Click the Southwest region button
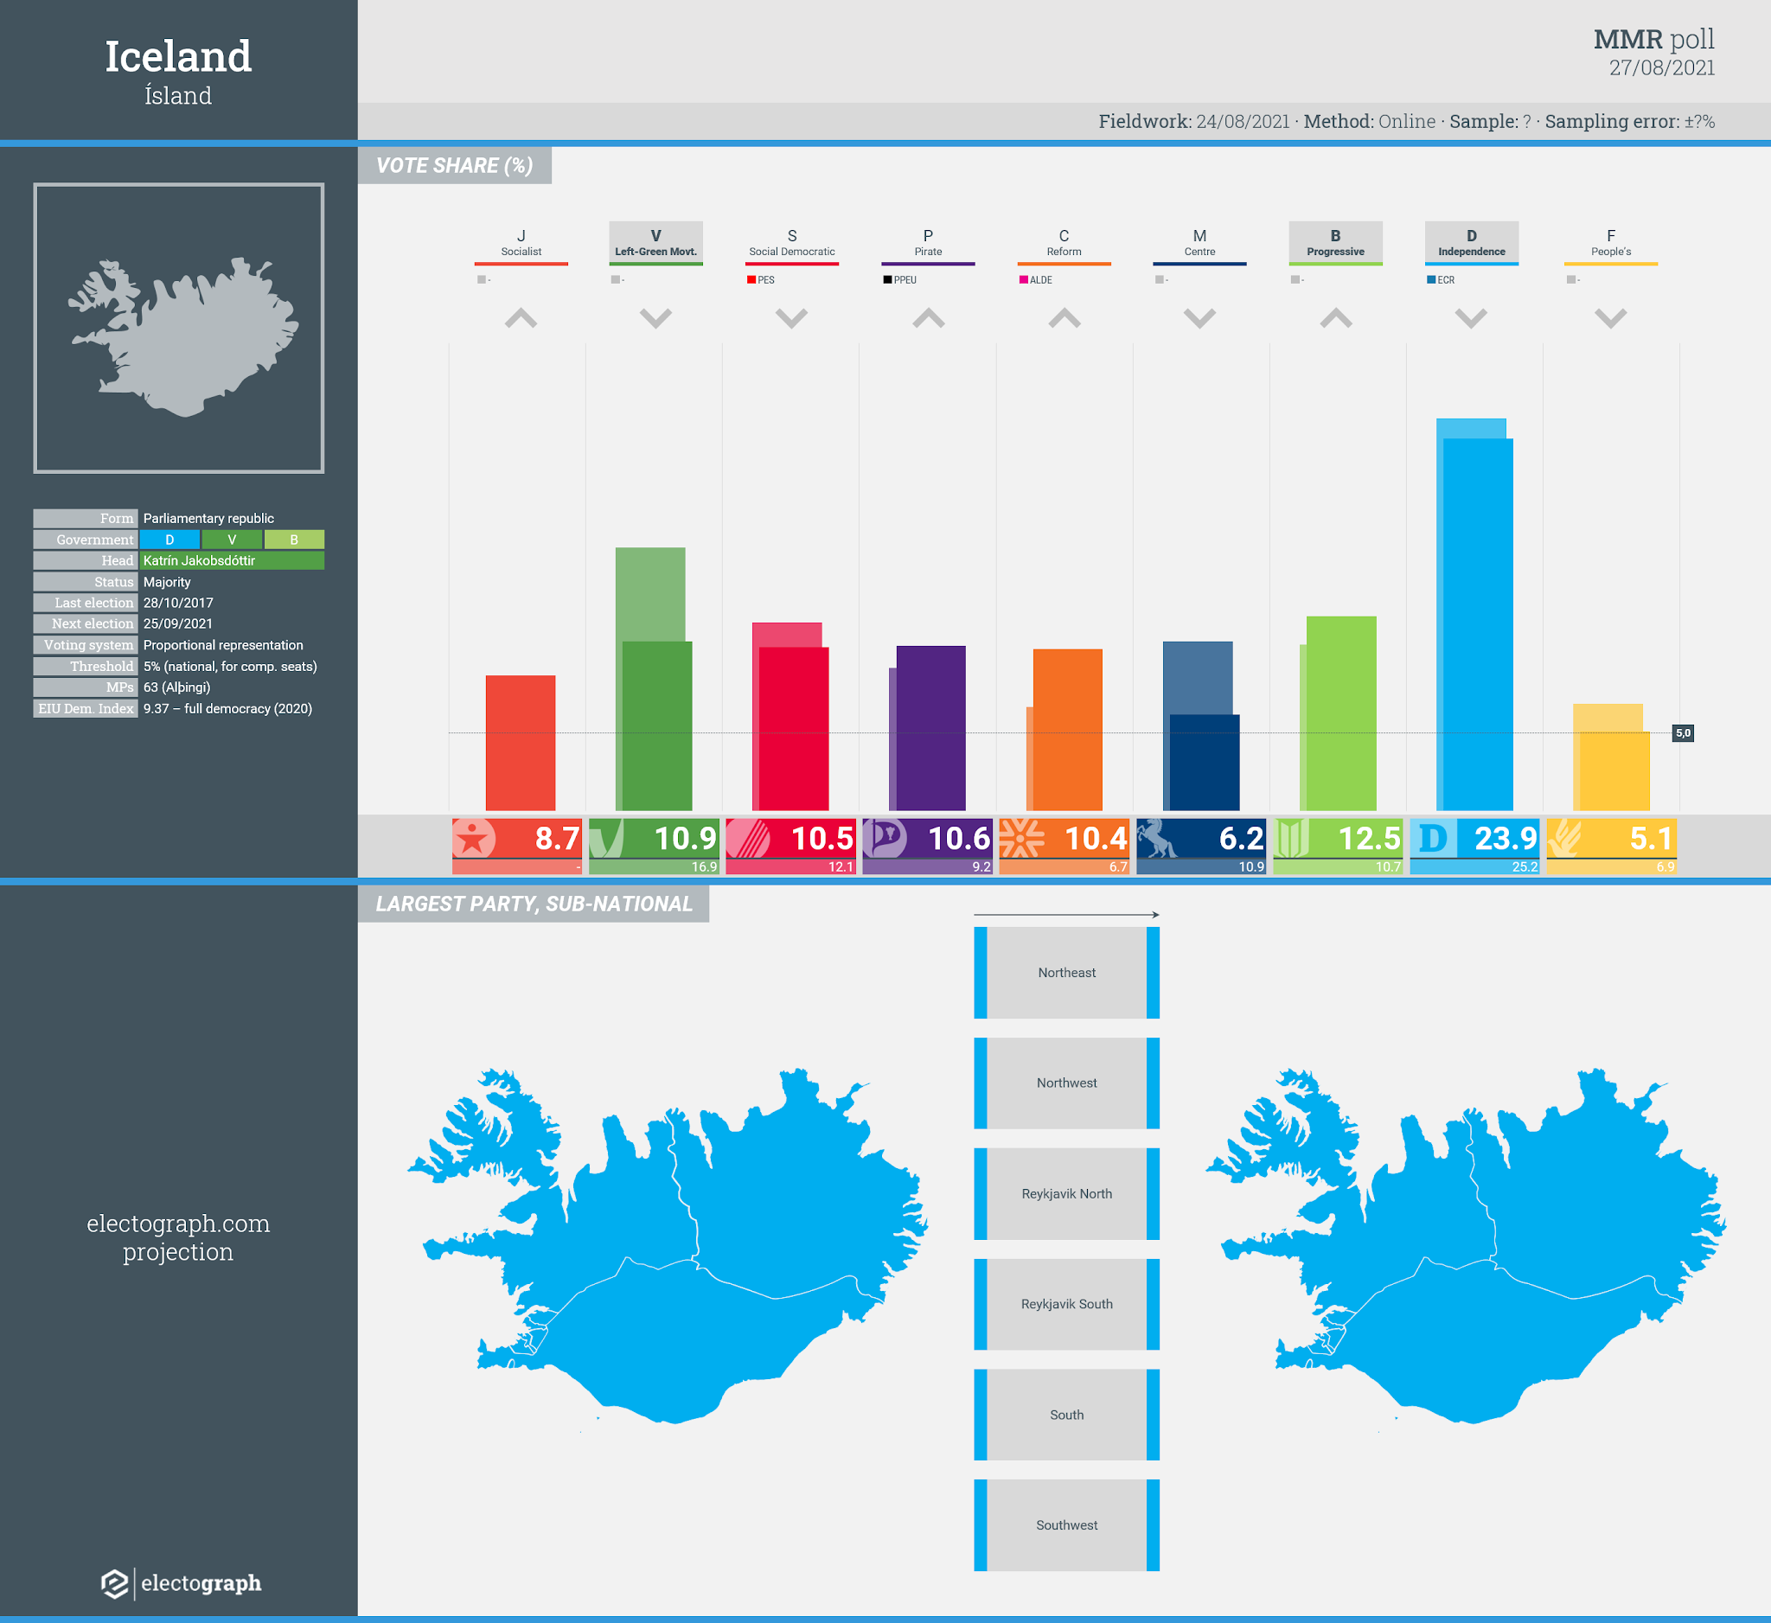Image resolution: width=1771 pixels, height=1623 pixels. (1066, 1525)
